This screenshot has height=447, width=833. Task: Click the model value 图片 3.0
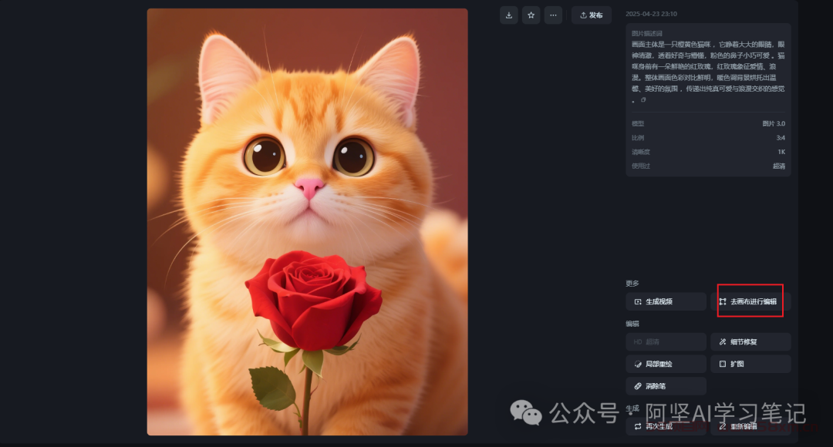click(x=774, y=123)
